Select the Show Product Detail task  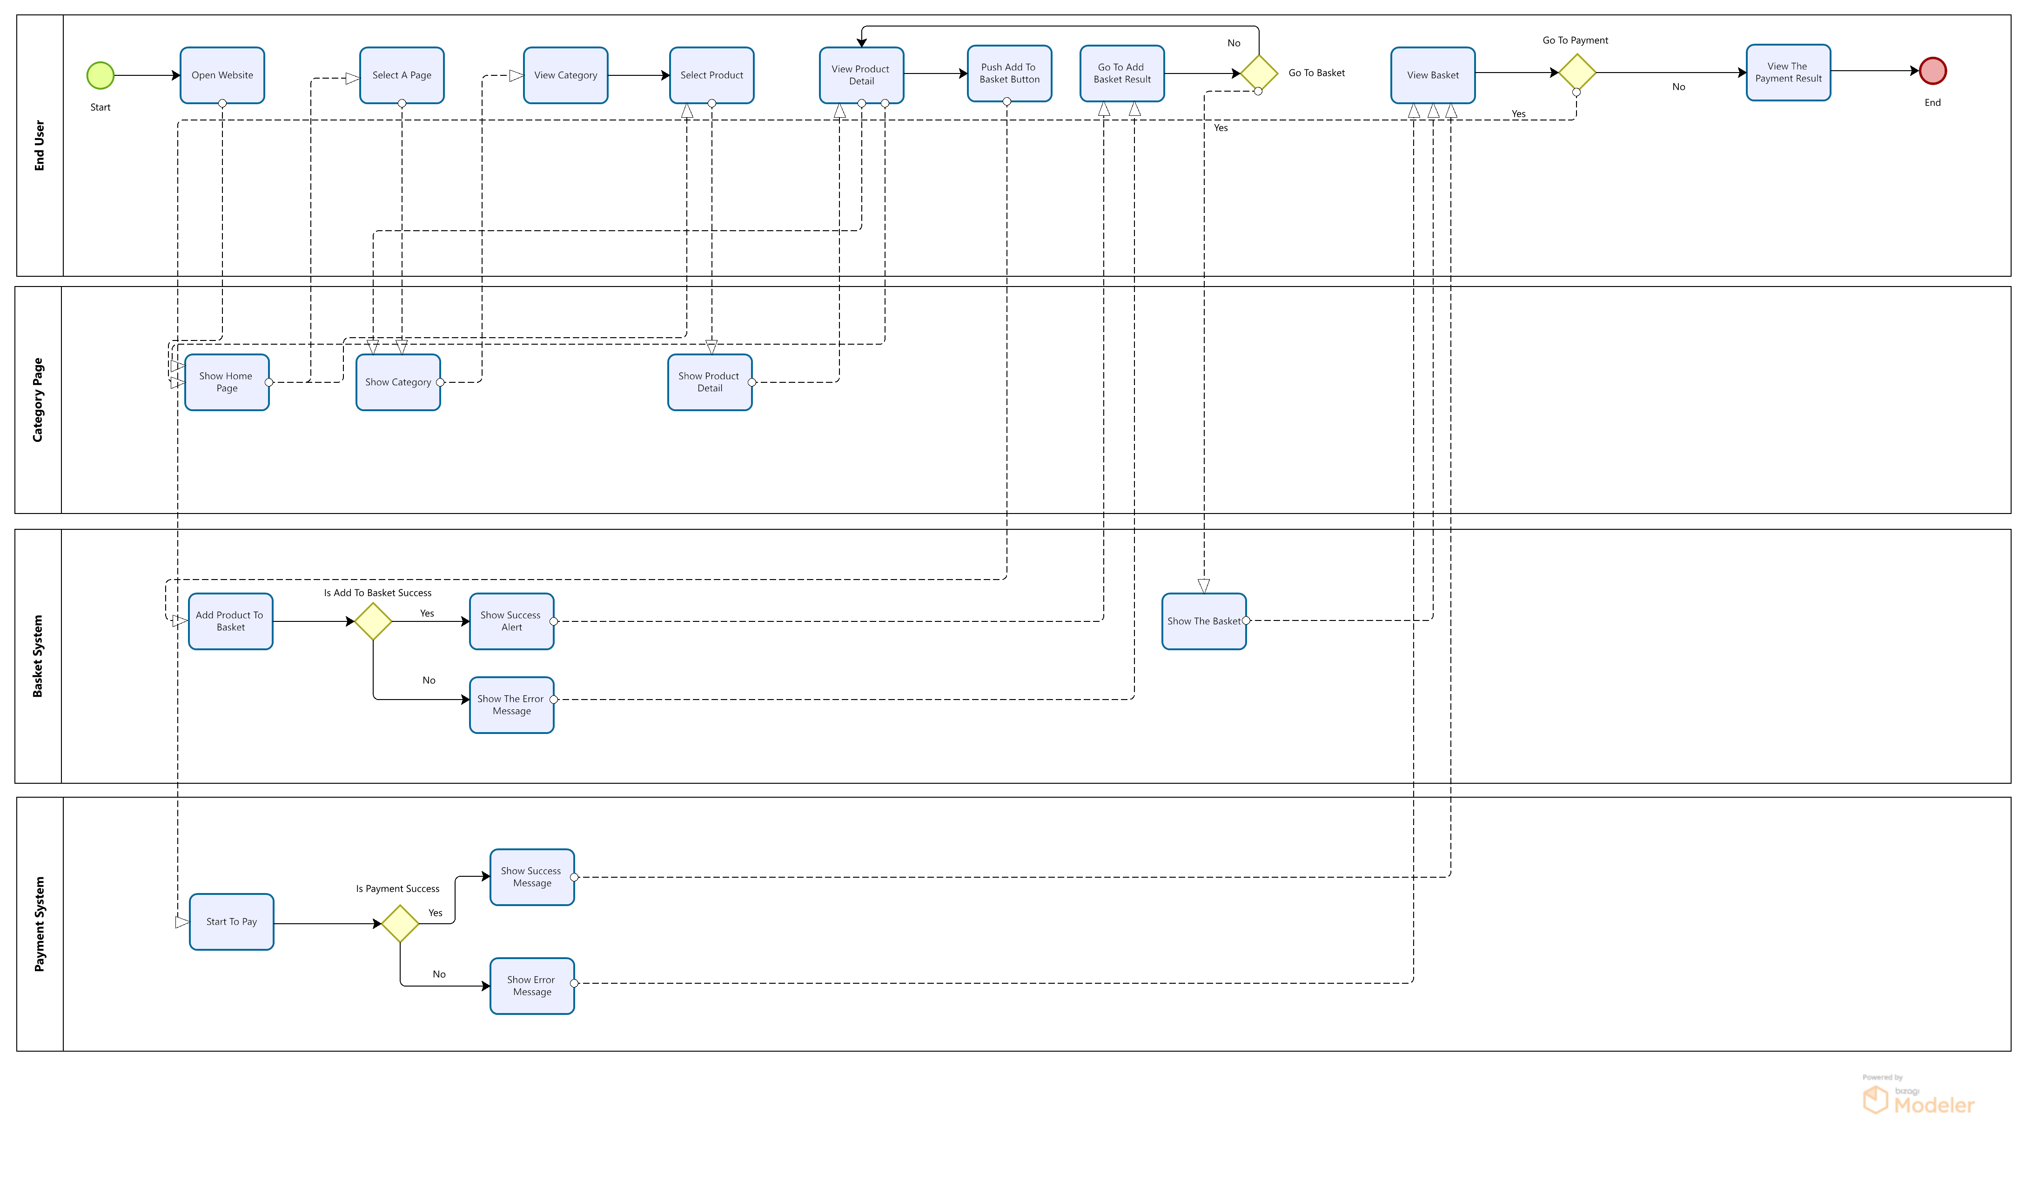(x=710, y=382)
